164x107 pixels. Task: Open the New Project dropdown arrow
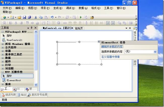click(8, 17)
